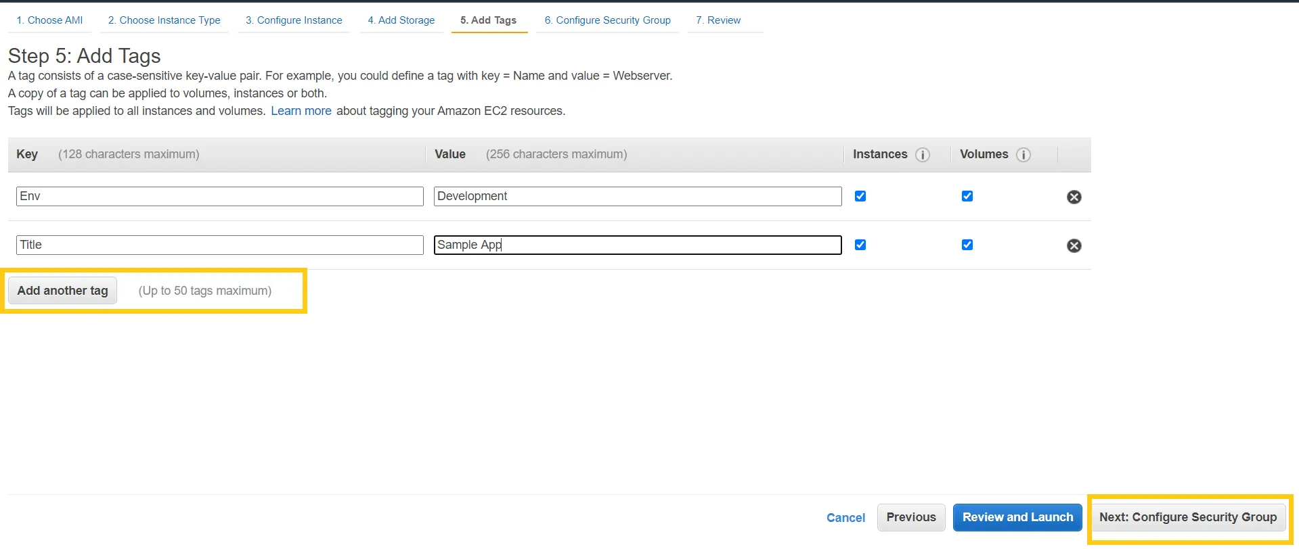Uncheck Instances for the Env tag
Screen dimensions: 1299x549
[x=860, y=196]
